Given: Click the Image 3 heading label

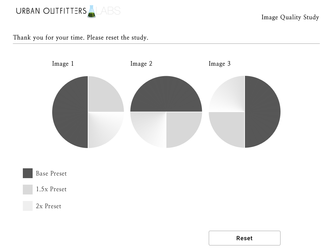Looking at the screenshot, I should pos(220,64).
